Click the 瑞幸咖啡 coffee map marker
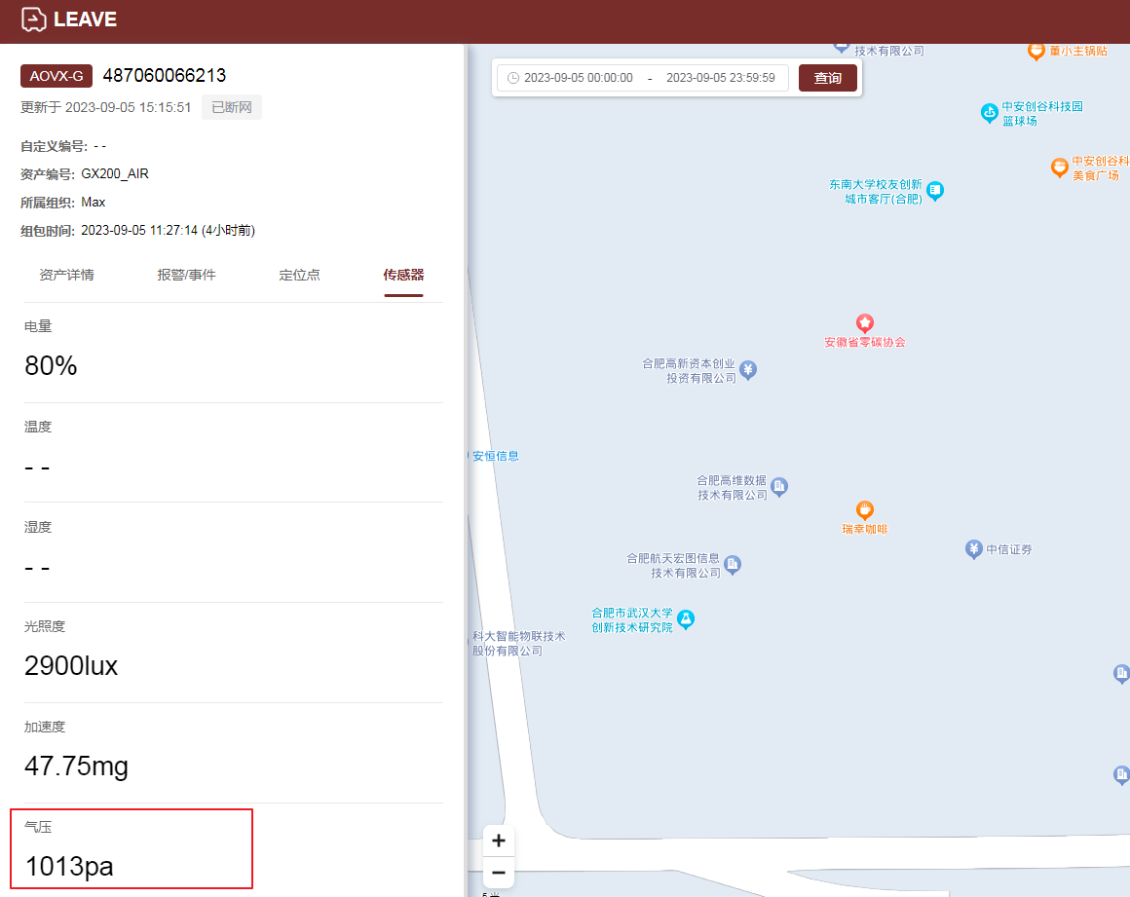 point(864,509)
